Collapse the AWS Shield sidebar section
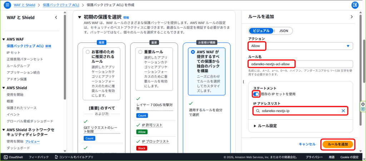The image size is (366, 161). (x=4, y=88)
